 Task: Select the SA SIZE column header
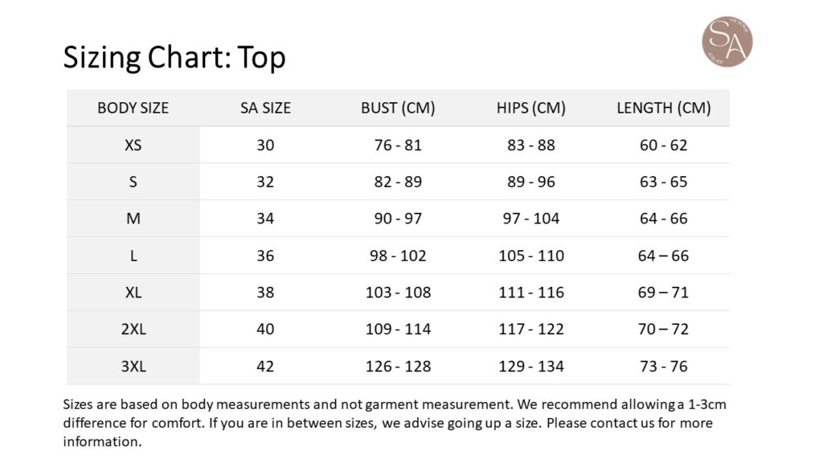[265, 108]
